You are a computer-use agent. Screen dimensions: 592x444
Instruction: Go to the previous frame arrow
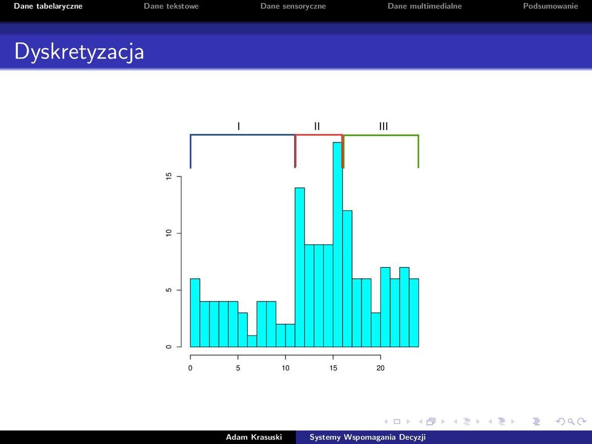(x=421, y=421)
